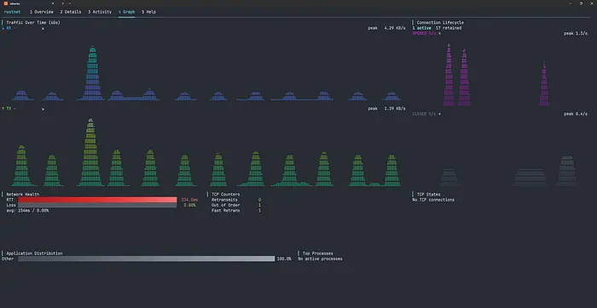Click the Fast Retrans counter row

click(x=236, y=210)
